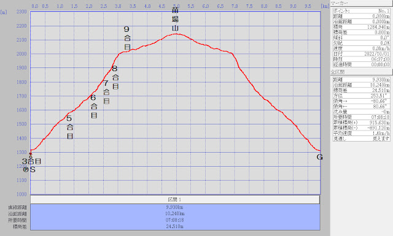Click the 平均速度 1.4km/h row
The height and width of the screenshot is (236, 393).
click(x=362, y=133)
